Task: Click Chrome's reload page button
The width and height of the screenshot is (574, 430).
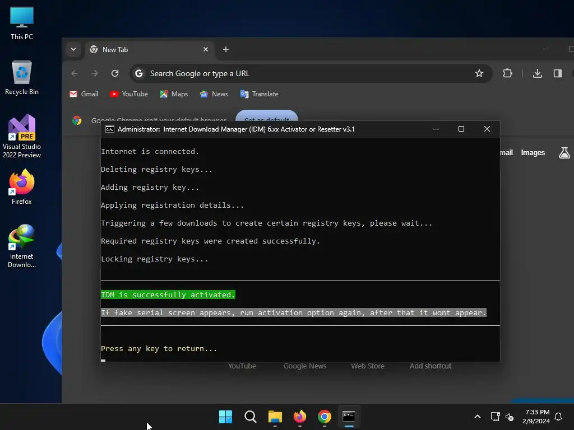Action: pyautogui.click(x=115, y=73)
